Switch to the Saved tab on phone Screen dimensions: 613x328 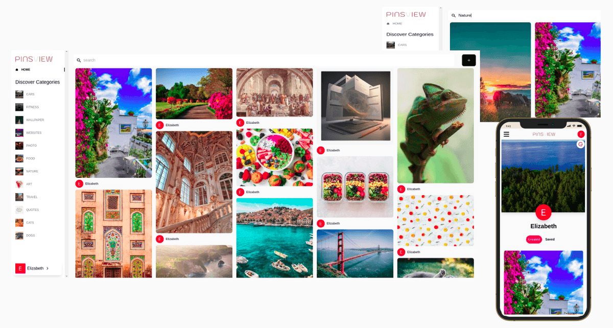(x=550, y=239)
